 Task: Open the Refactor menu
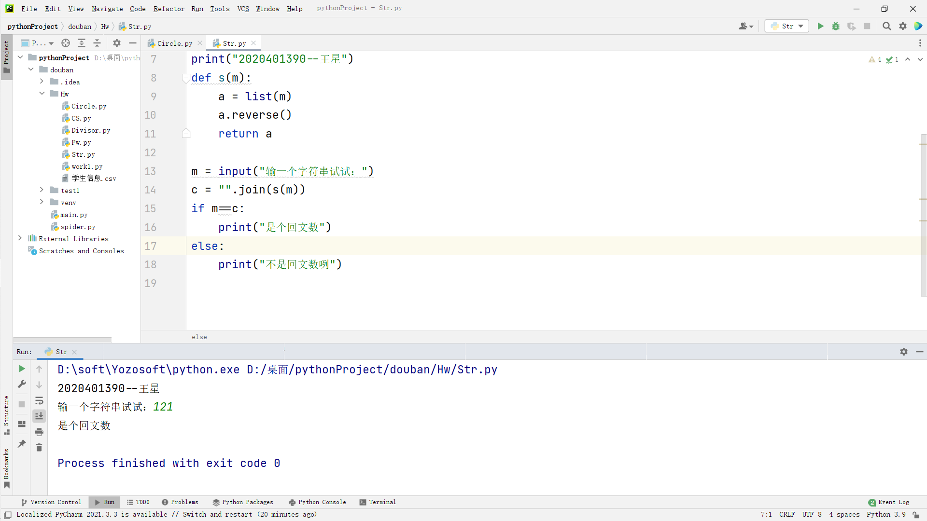tap(169, 9)
